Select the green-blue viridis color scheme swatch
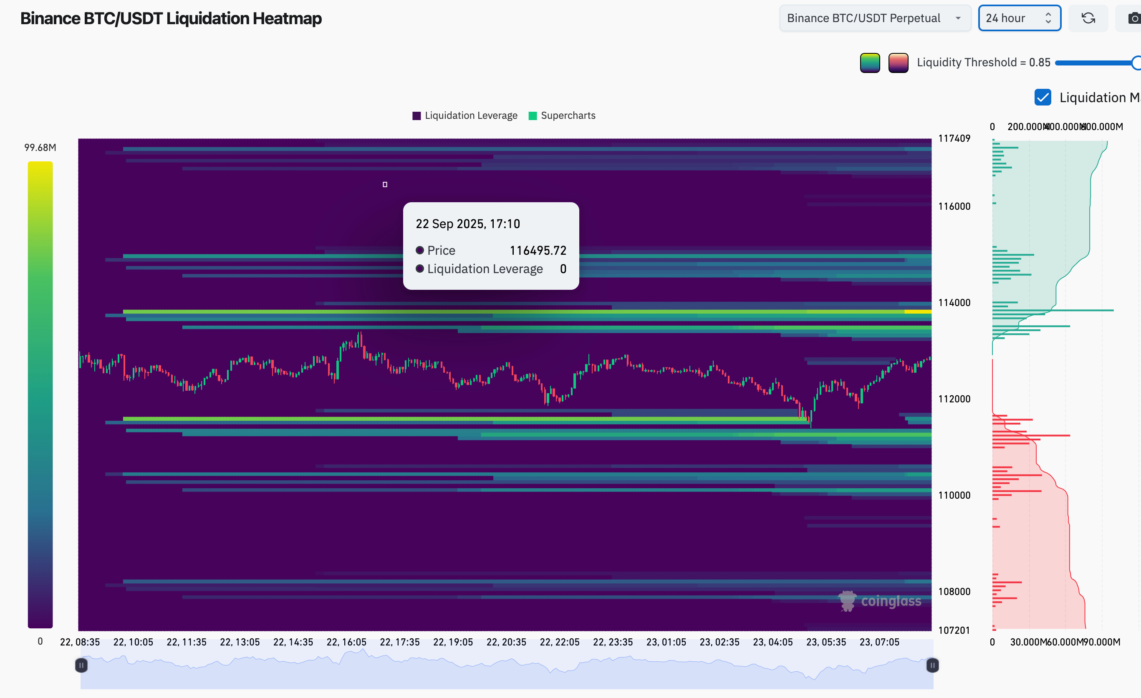 coord(870,63)
